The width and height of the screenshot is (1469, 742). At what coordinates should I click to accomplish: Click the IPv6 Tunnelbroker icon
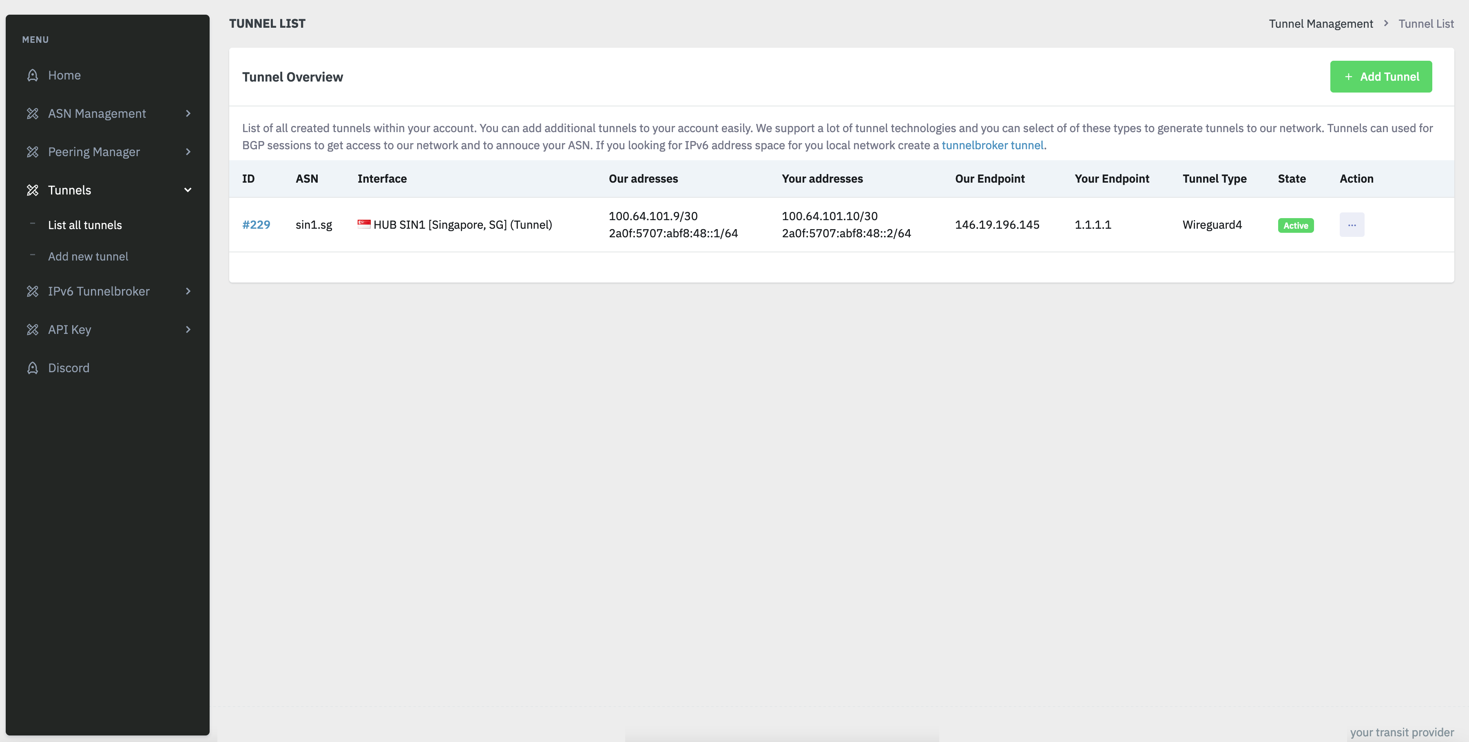coord(32,291)
